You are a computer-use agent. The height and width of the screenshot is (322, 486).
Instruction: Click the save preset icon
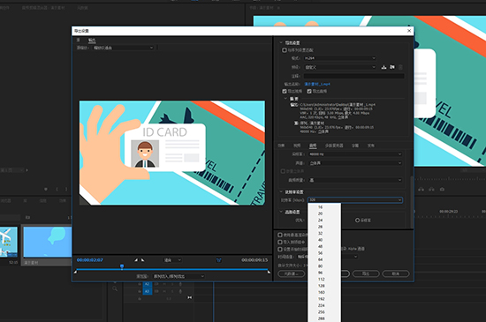coord(383,67)
